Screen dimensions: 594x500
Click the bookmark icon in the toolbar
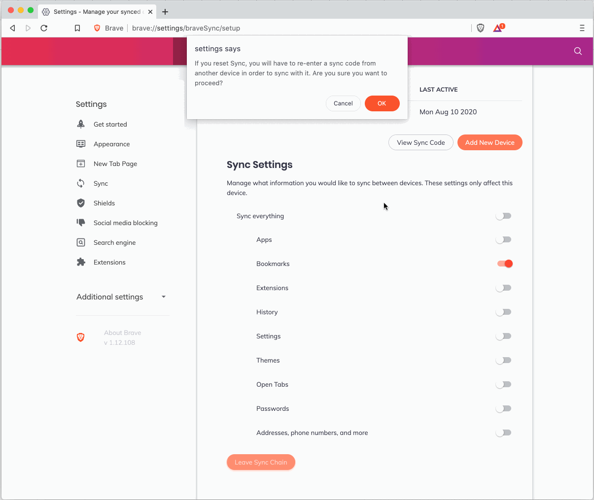coord(77,28)
